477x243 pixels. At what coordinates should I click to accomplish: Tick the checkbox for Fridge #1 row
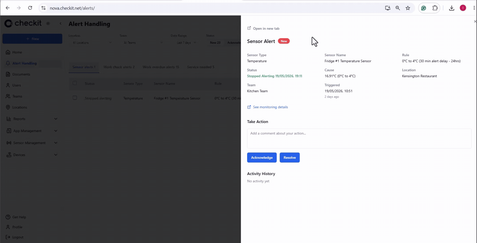75,98
